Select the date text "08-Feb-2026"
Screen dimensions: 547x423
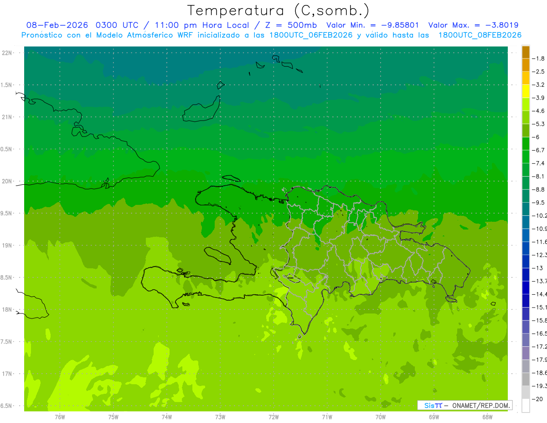point(57,25)
